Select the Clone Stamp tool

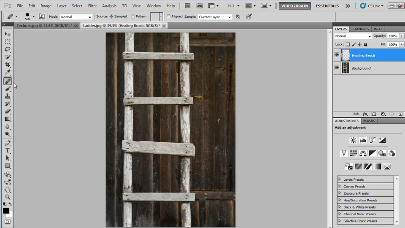[x=8, y=96]
